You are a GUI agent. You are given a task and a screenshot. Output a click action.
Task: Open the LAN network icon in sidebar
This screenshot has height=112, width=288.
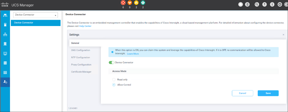[x=5, y=34]
